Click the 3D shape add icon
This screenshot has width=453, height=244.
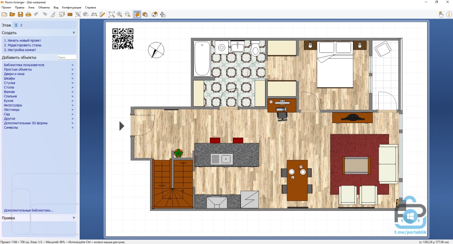click(86, 14)
